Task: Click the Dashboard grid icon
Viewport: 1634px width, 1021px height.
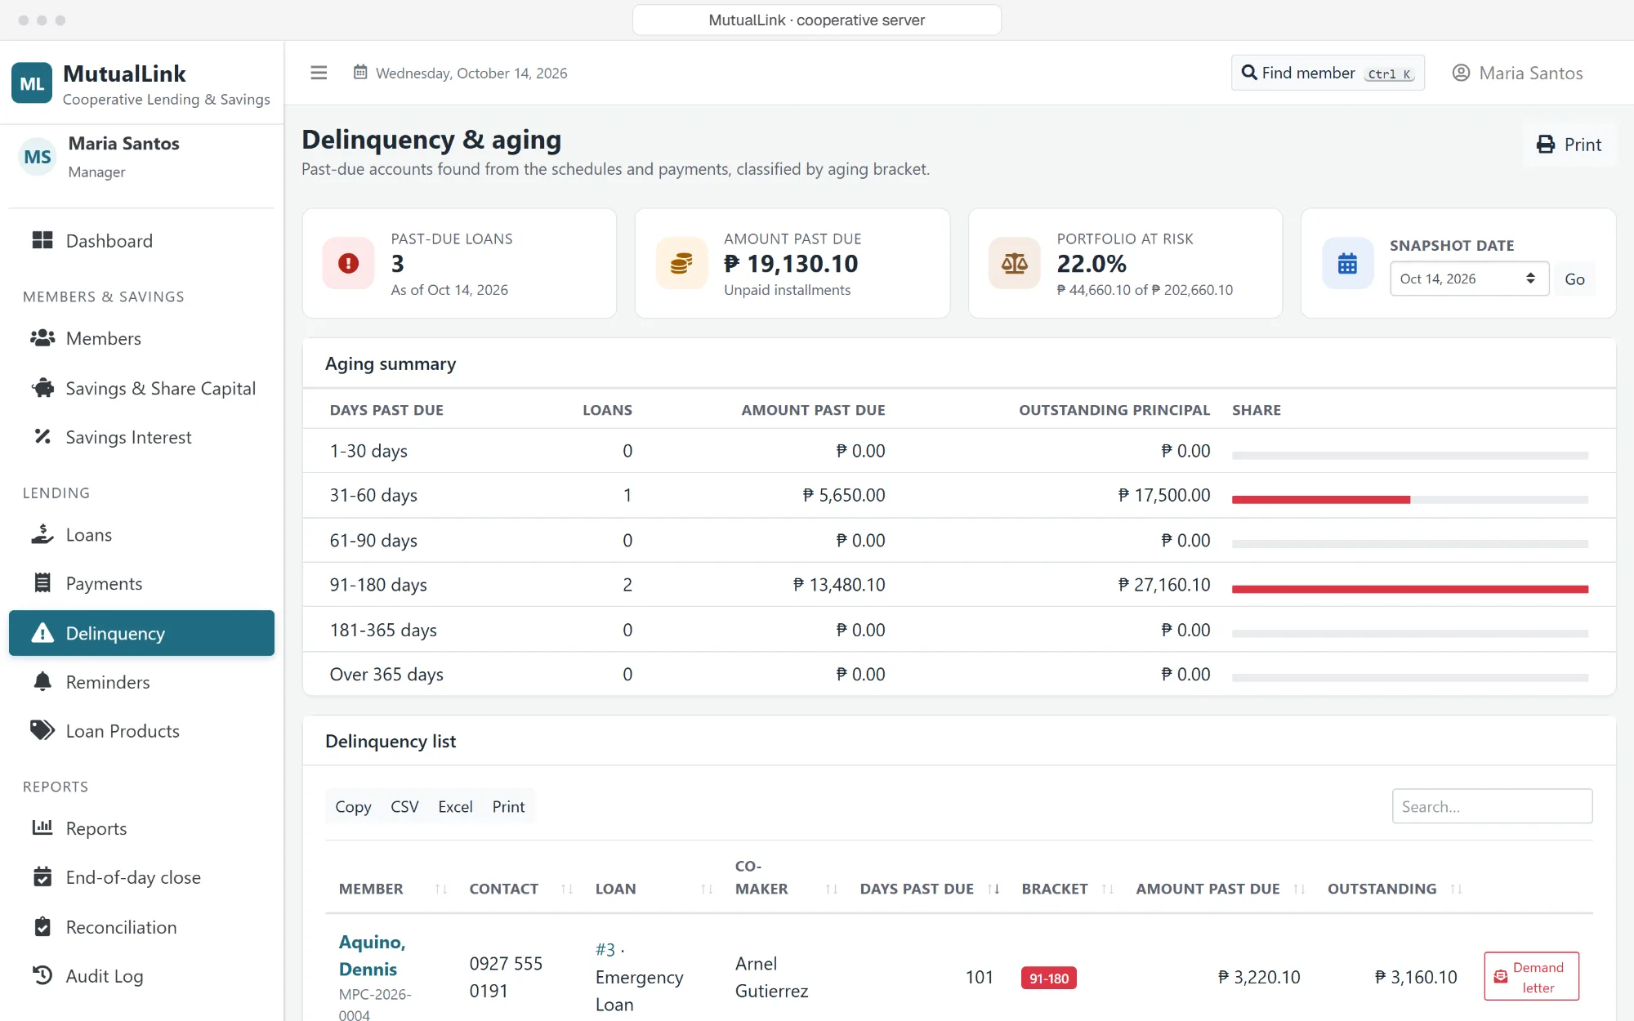Action: click(42, 240)
